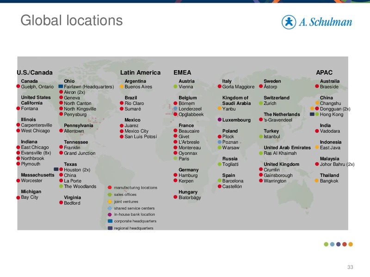Click the red manufacturing locations legend dot
This screenshot has height=277, width=370.
click(110, 187)
